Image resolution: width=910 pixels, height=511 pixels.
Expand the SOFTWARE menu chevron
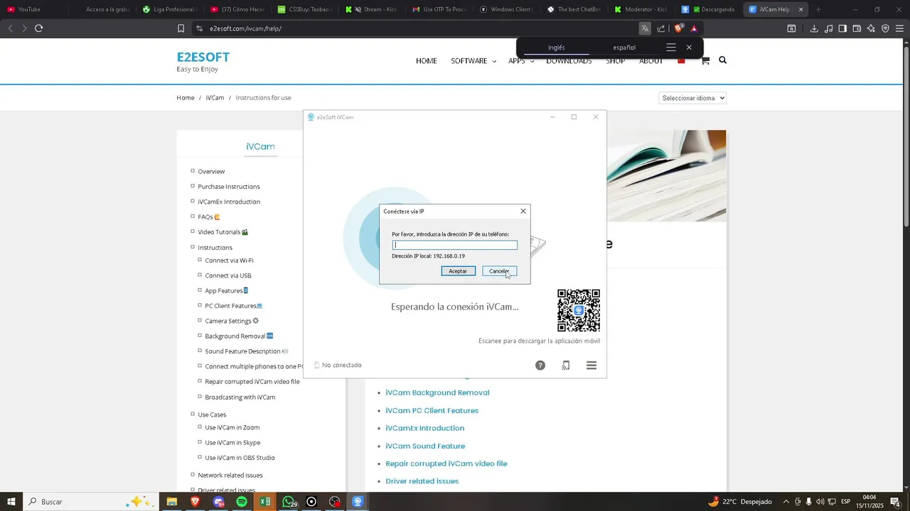(494, 61)
